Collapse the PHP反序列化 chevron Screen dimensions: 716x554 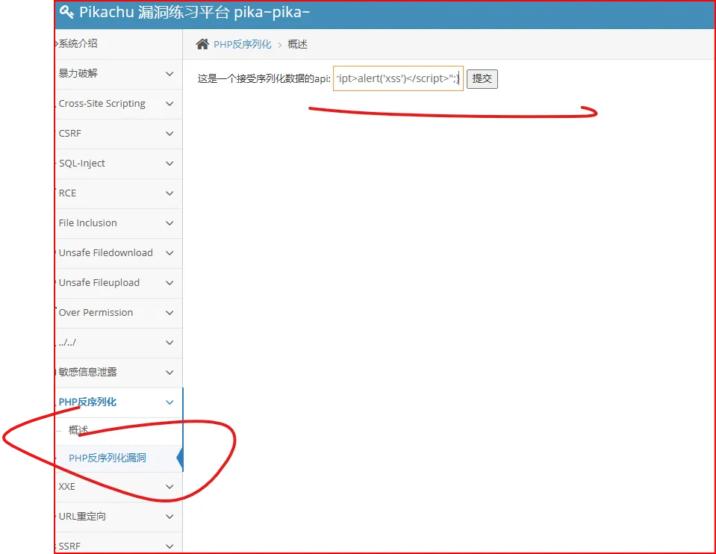[x=169, y=402]
